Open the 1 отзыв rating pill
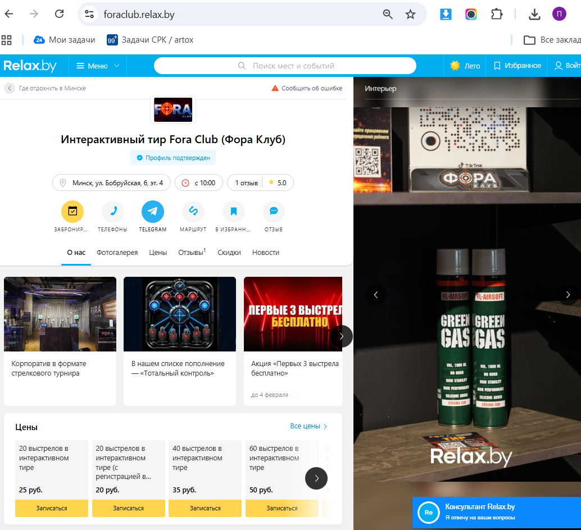The width and height of the screenshot is (581, 530). click(260, 183)
